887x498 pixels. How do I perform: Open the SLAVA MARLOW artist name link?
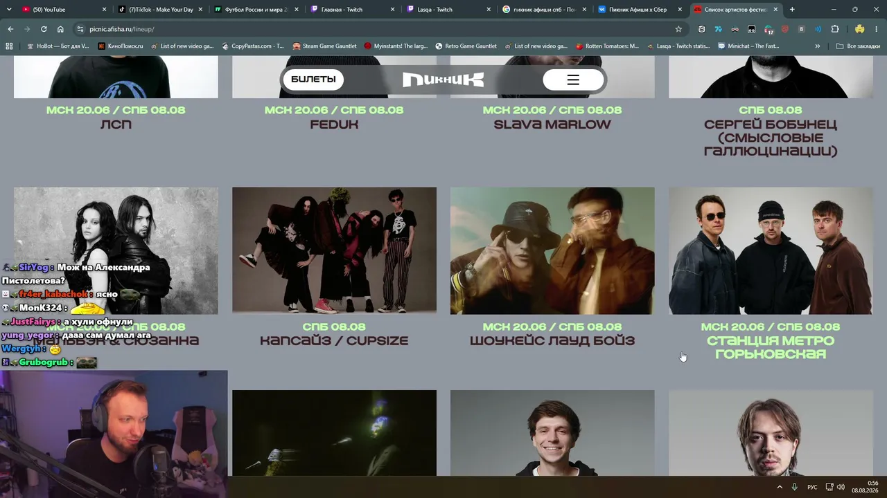click(552, 124)
